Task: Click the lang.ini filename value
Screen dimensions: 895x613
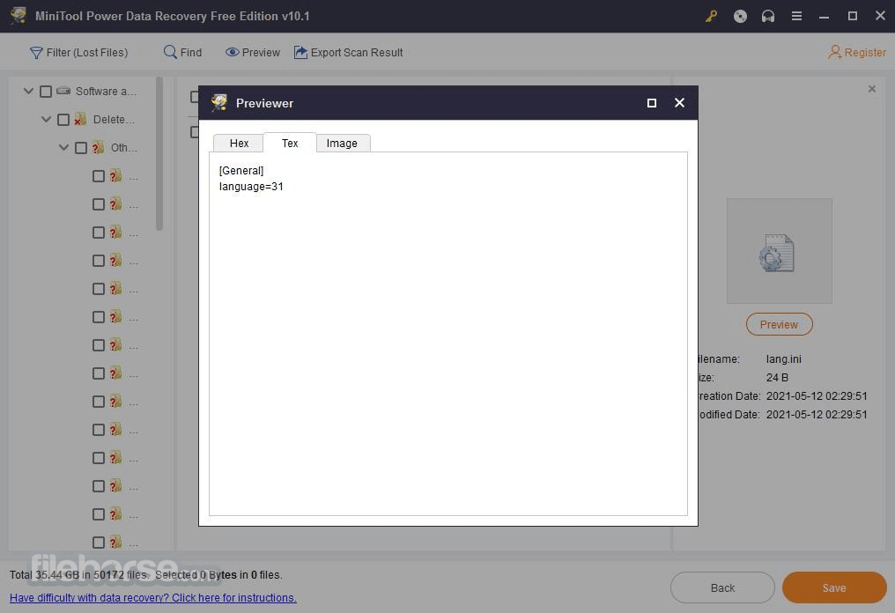Action: coord(784,359)
